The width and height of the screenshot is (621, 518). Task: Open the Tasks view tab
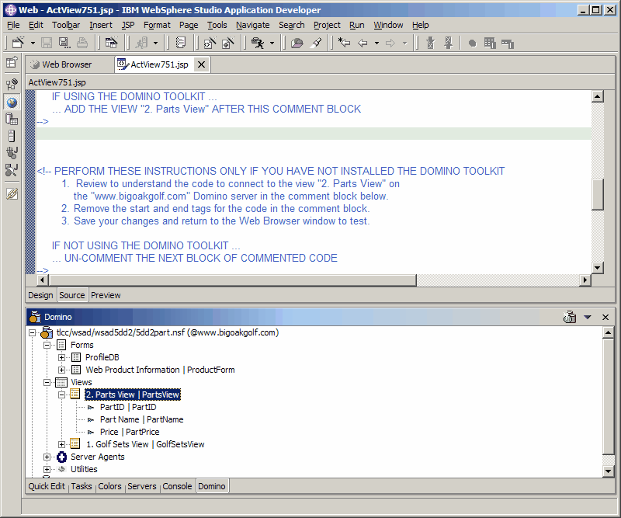coord(82,486)
